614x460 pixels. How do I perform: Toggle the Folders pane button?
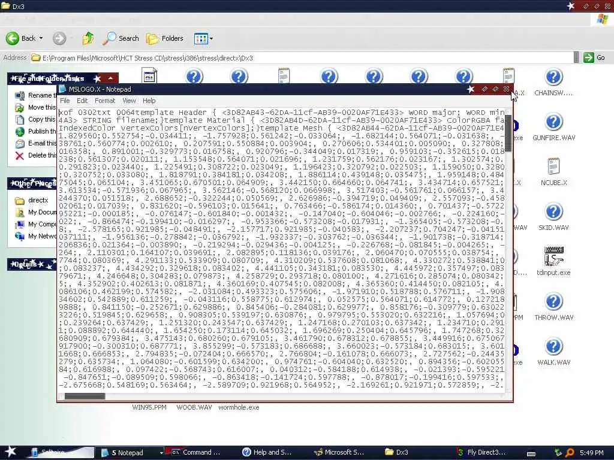click(165, 38)
